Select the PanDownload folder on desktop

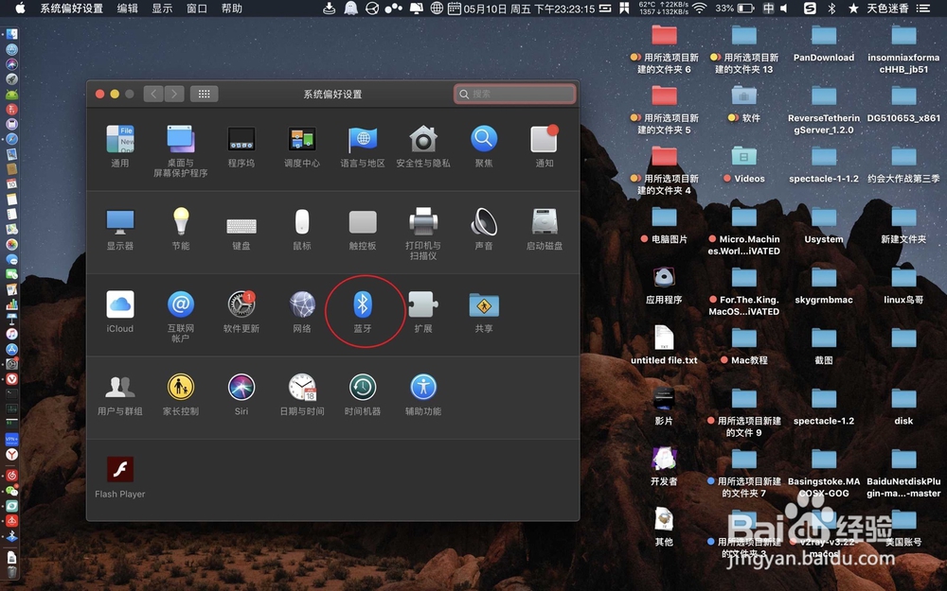click(x=824, y=36)
